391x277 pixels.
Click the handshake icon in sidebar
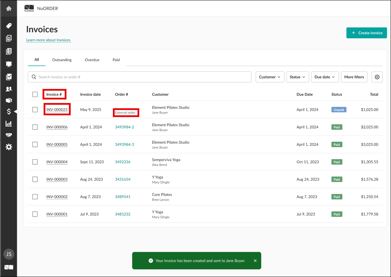(9, 135)
